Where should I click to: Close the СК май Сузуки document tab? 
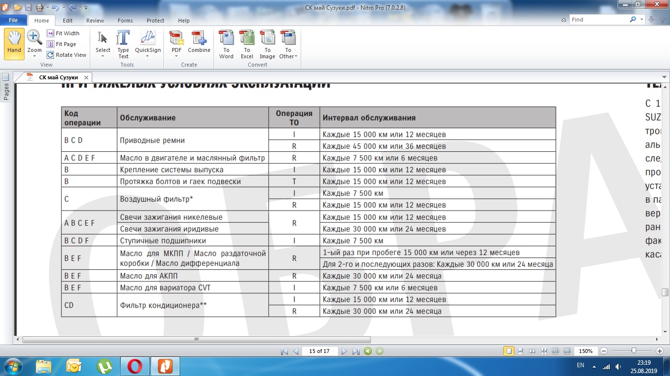86,77
